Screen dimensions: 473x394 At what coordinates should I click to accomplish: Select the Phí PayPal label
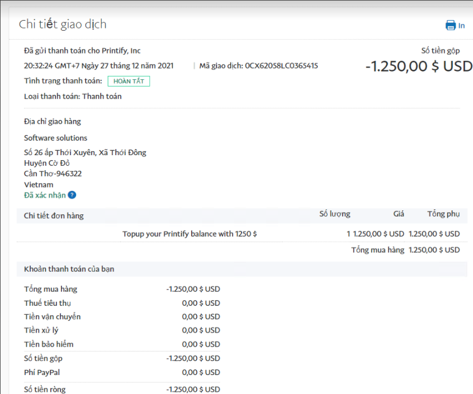click(42, 372)
